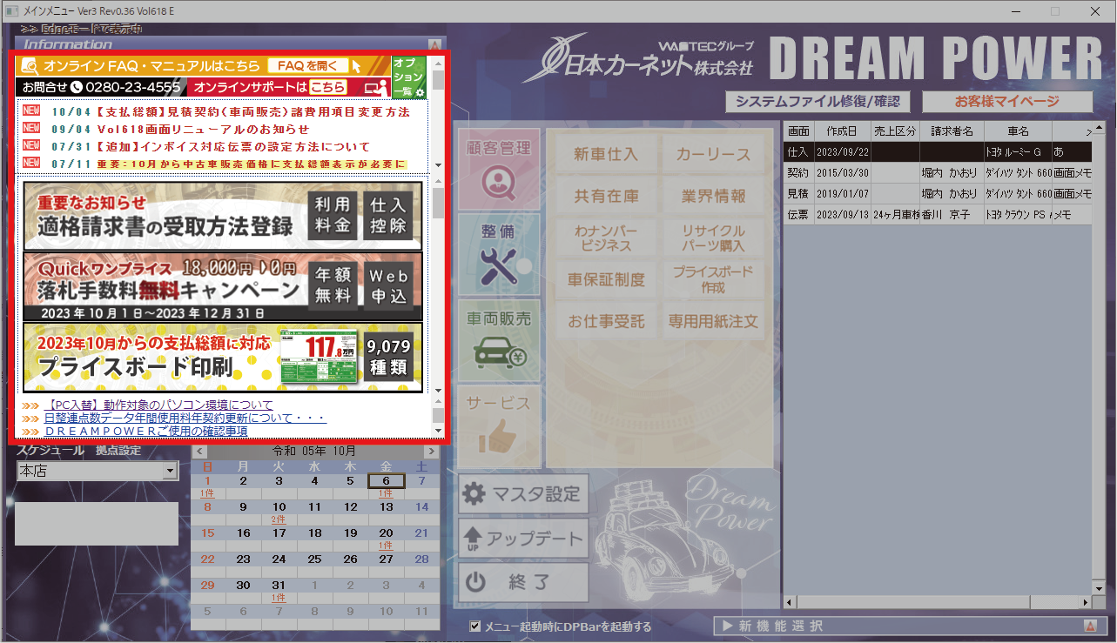Click the 終了 power button
Viewport: 1117px width, 643px height.
click(x=523, y=582)
